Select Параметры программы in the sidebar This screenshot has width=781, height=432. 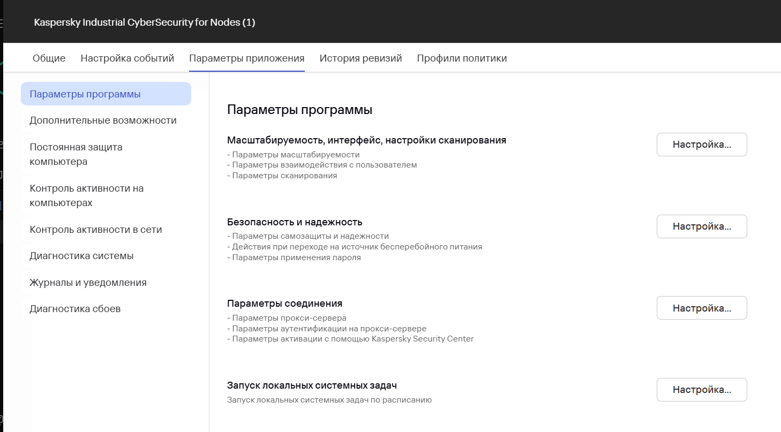(106, 94)
